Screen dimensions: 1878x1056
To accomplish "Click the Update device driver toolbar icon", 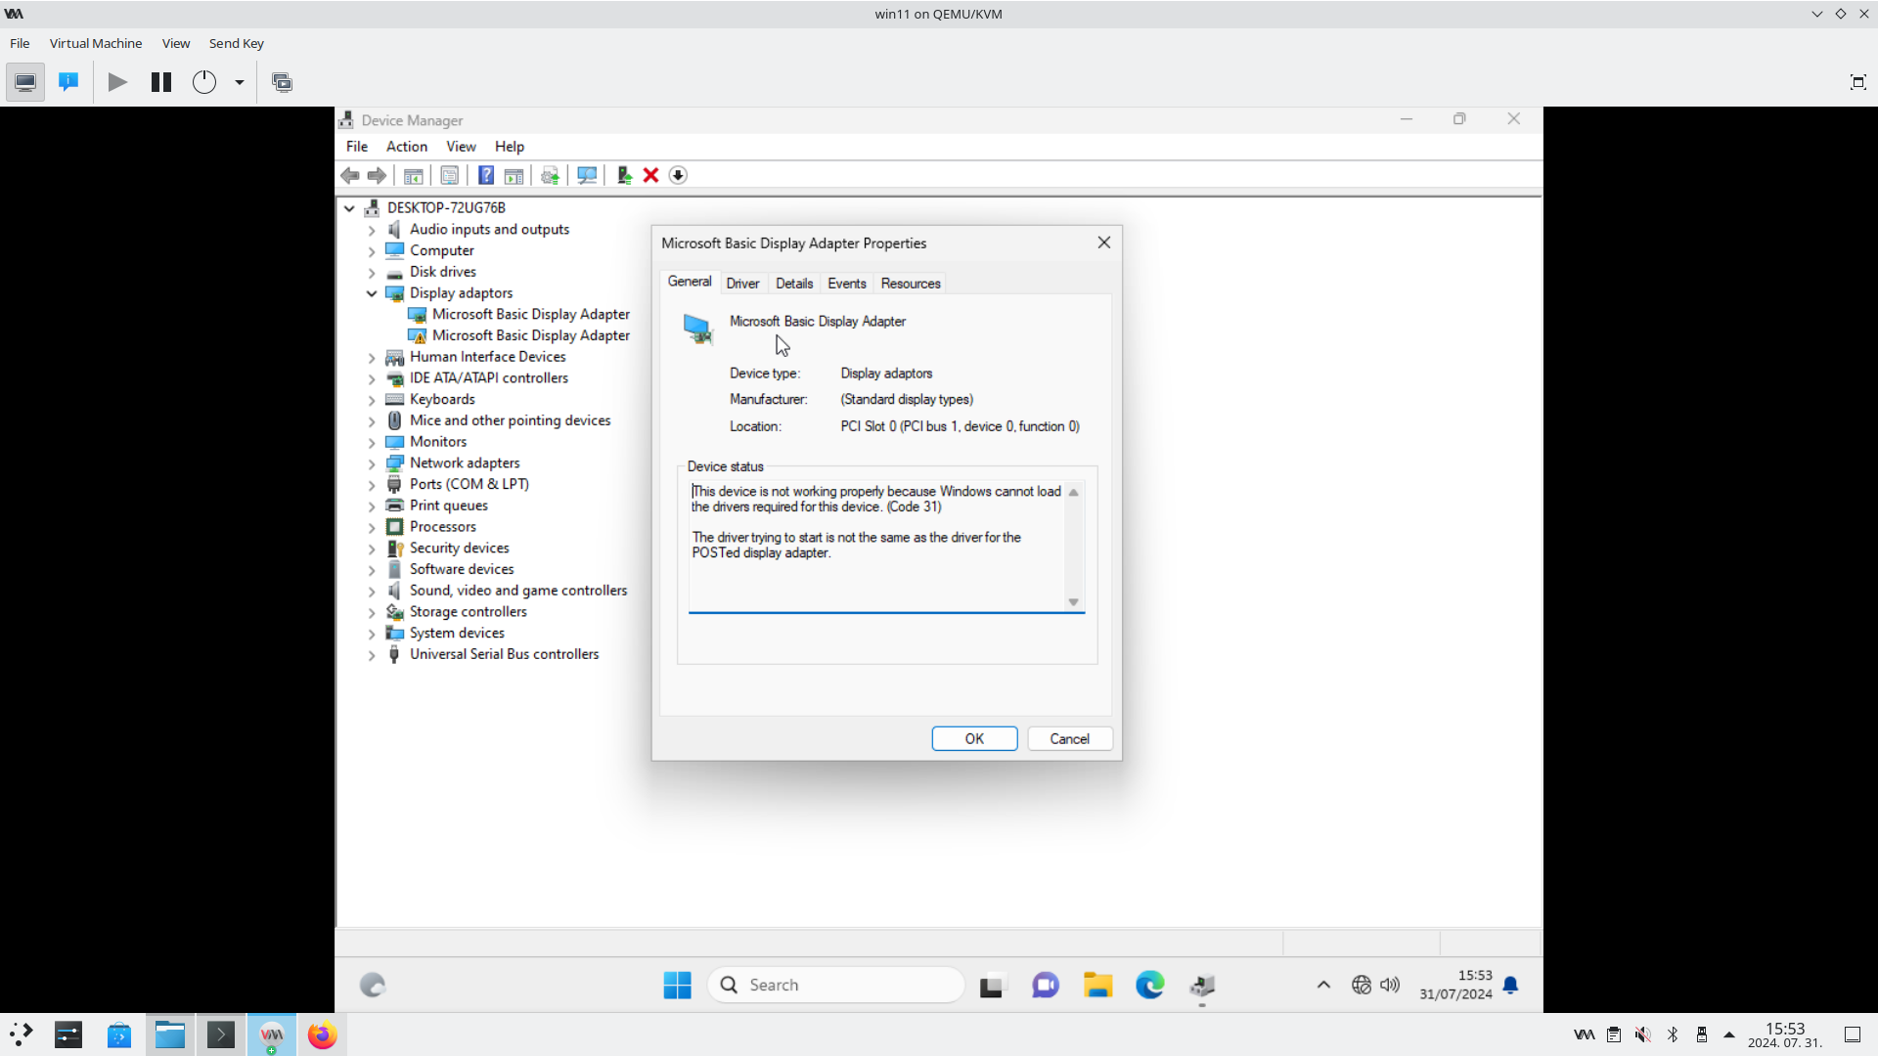I will point(550,175).
